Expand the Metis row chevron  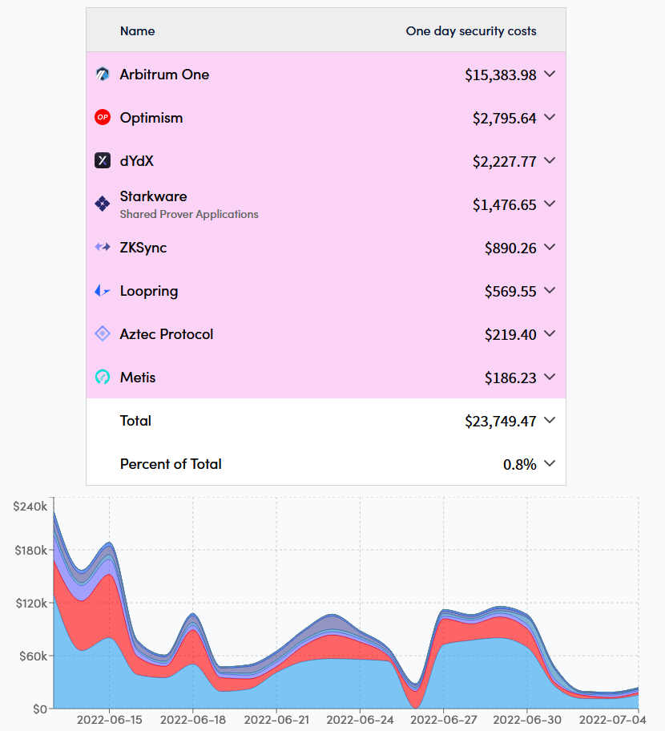click(550, 377)
